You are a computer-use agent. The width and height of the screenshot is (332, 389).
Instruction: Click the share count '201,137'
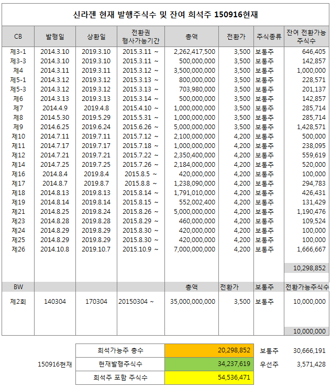pyautogui.click(x=314, y=89)
